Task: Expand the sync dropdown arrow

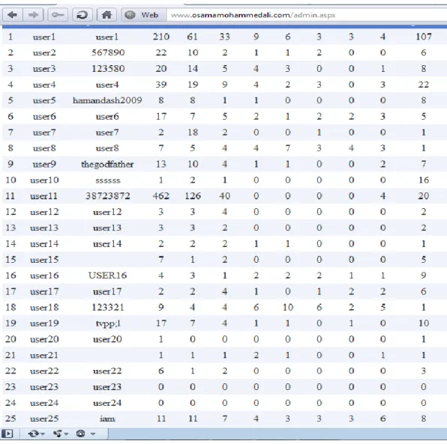Action: click(x=43, y=434)
